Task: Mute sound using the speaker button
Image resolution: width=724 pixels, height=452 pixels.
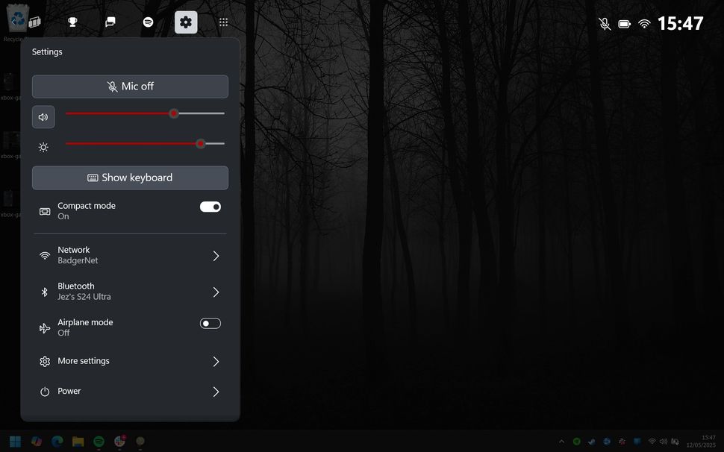Action: tap(43, 116)
